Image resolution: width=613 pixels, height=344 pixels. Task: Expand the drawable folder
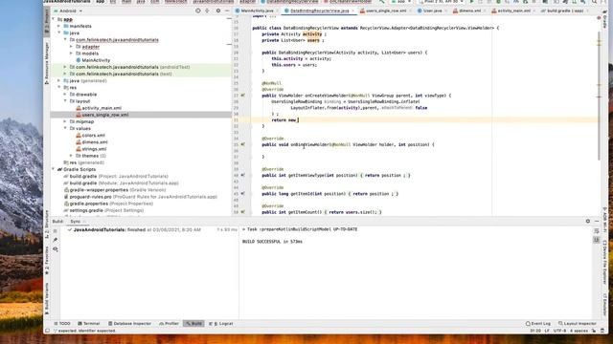pyautogui.click(x=65, y=94)
